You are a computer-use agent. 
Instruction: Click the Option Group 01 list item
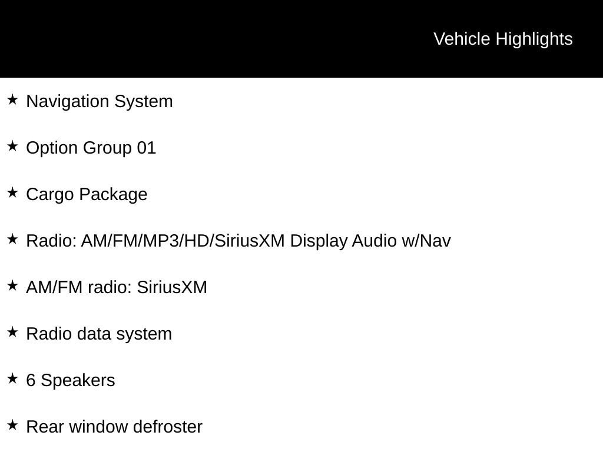(91, 148)
